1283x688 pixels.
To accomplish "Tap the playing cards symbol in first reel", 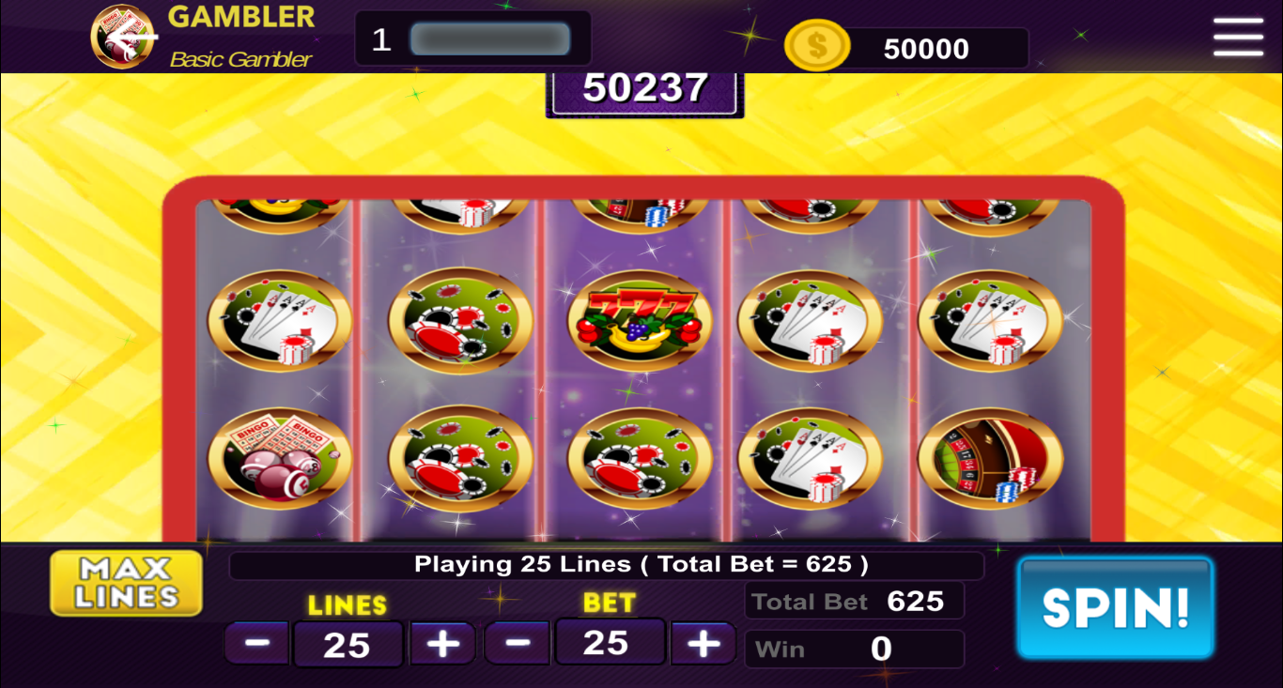I will pyautogui.click(x=280, y=321).
